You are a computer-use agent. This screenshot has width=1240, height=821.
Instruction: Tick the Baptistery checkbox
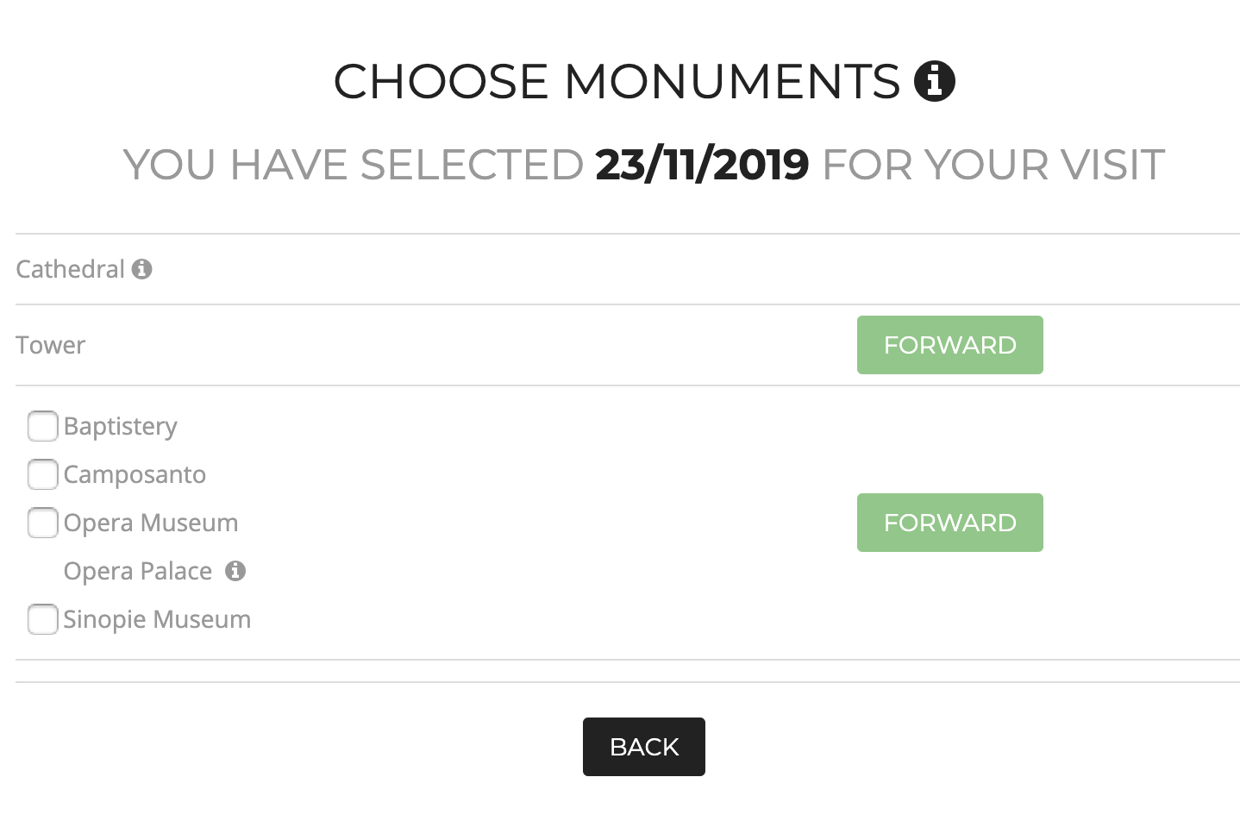42,426
